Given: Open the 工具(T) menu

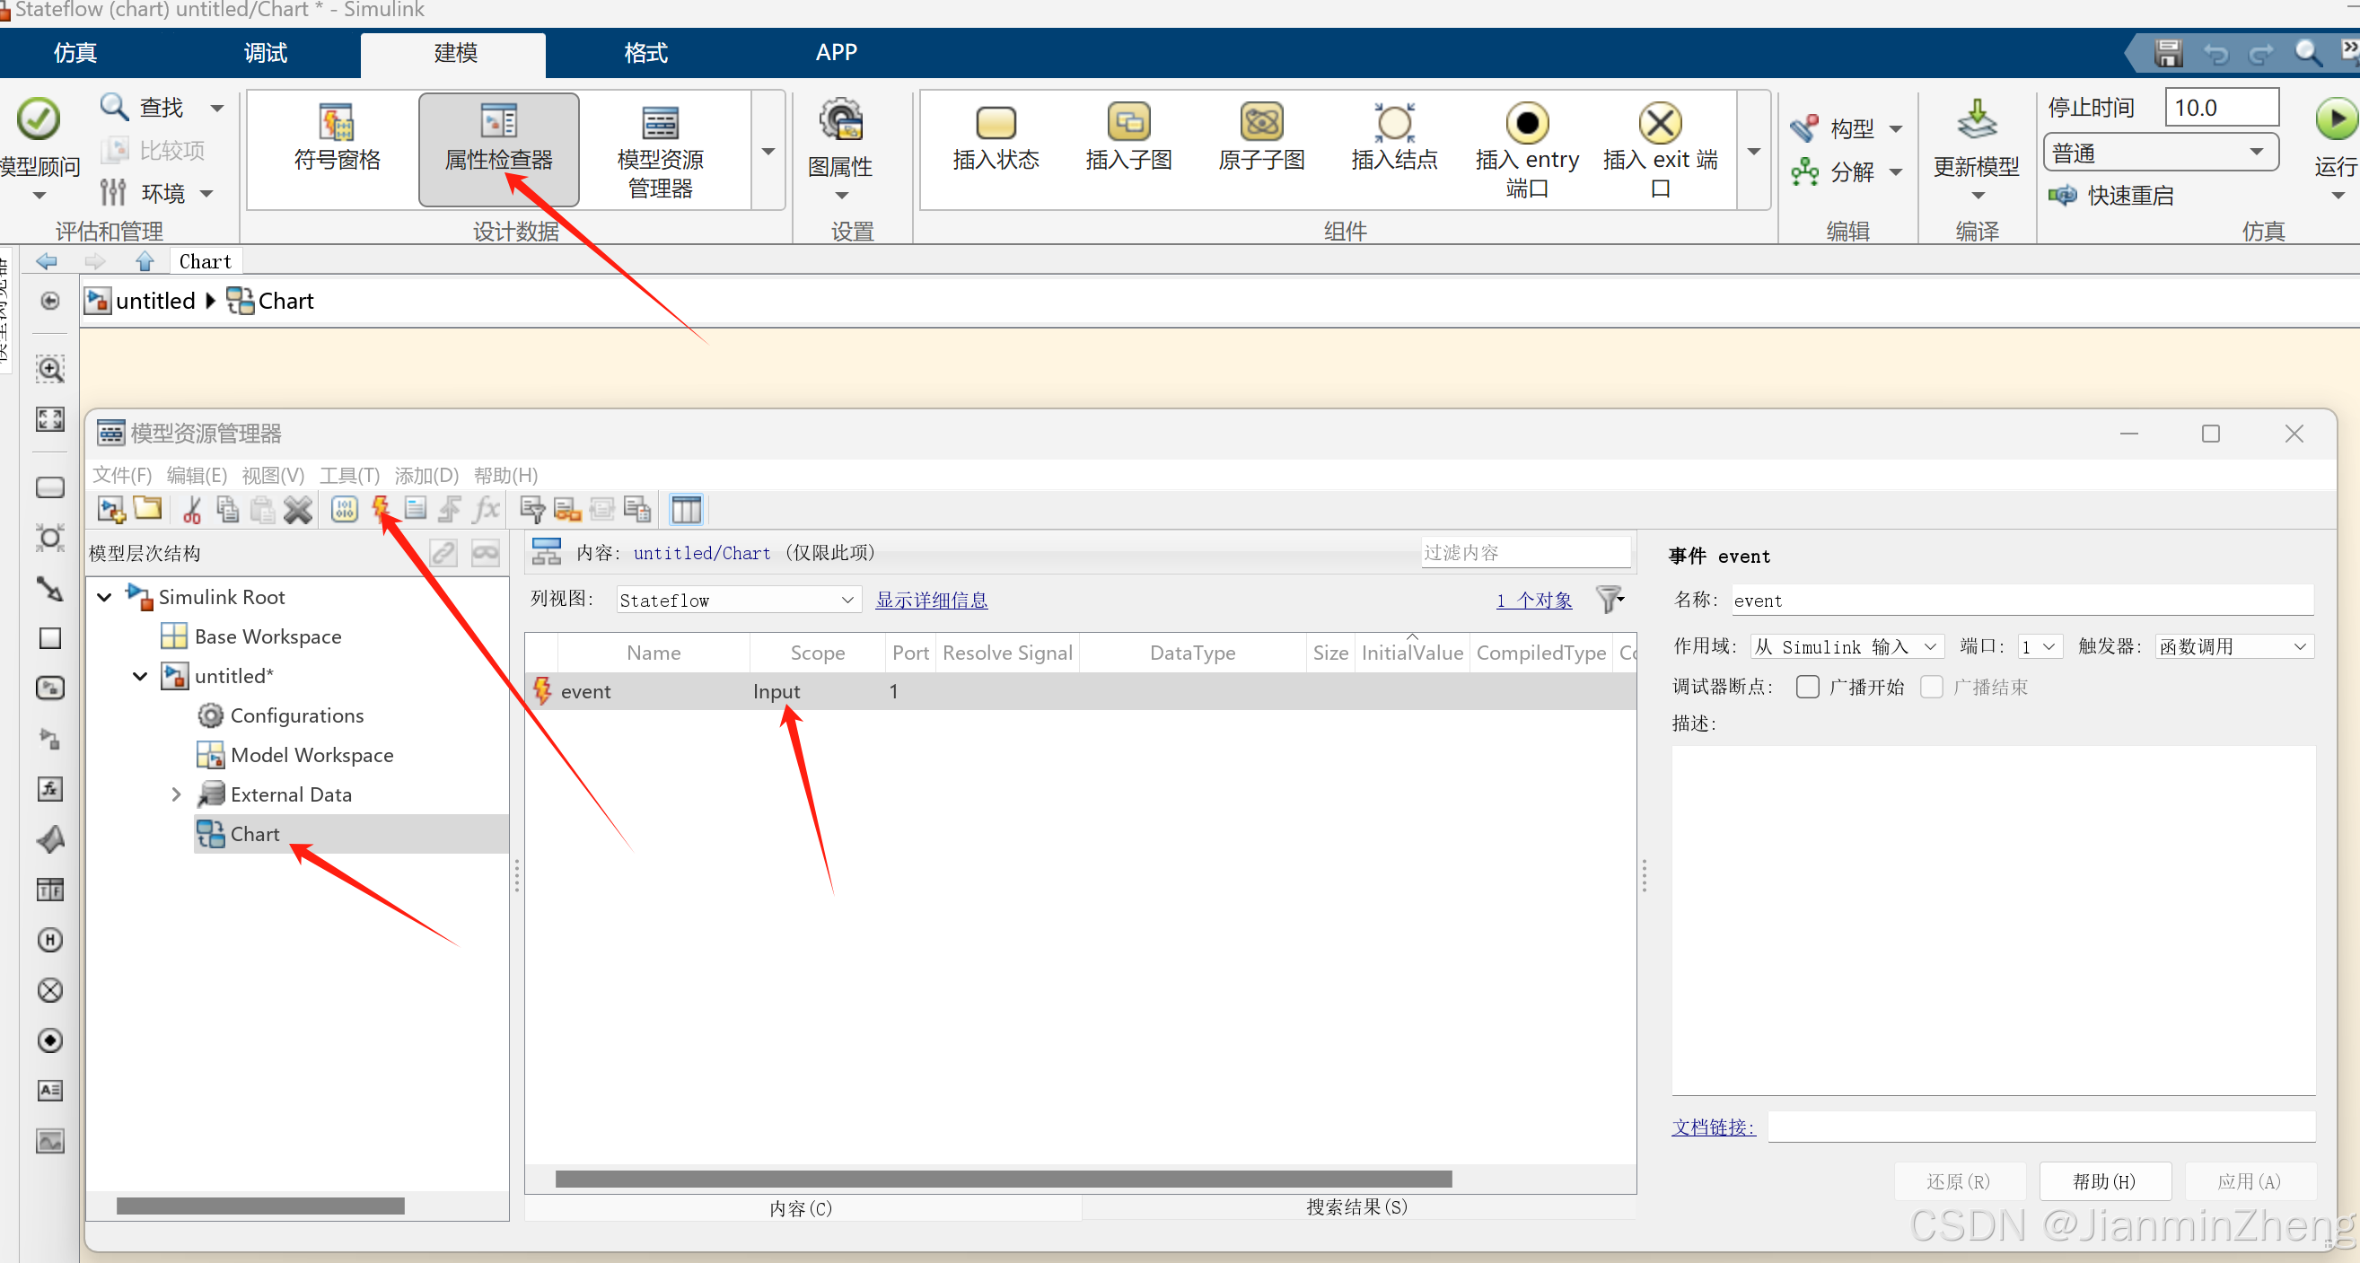Looking at the screenshot, I should [349, 476].
